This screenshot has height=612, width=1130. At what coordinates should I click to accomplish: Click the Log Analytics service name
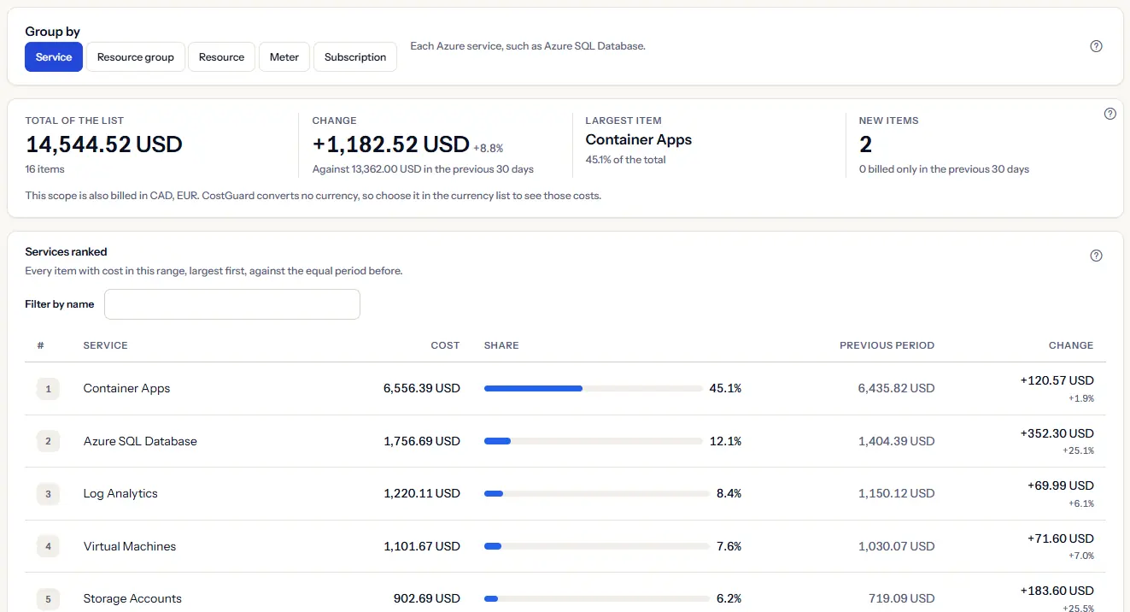pos(120,493)
